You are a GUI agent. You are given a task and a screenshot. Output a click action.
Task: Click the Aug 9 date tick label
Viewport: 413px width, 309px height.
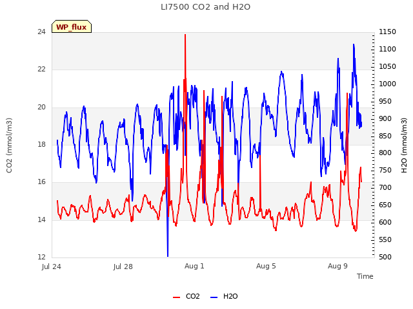click(337, 266)
